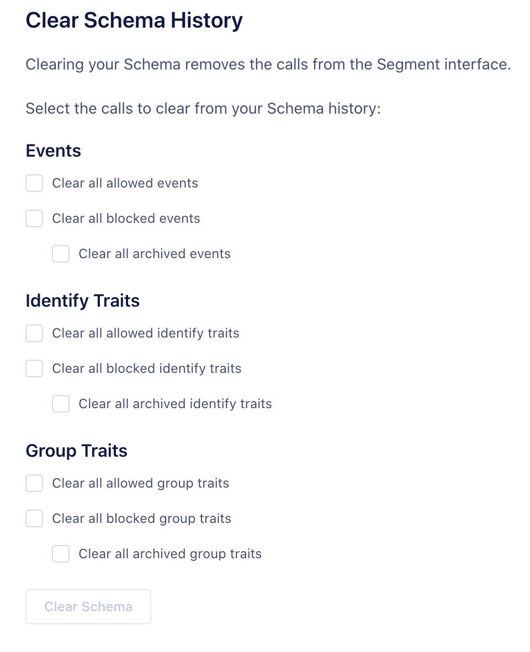
Task: Click the Clear all allowed identify traits label
Action: (145, 333)
